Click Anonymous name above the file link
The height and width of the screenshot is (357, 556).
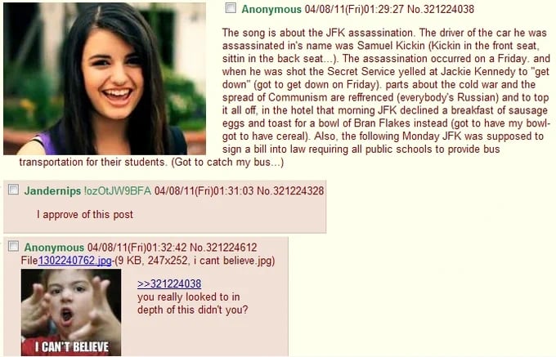pyautogui.click(x=54, y=248)
